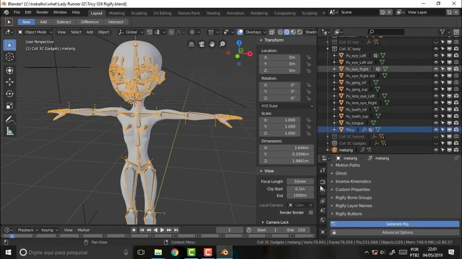This screenshot has height=259, width=462.
Task: Click the Focal Length 50mm field
Action: 300,181
